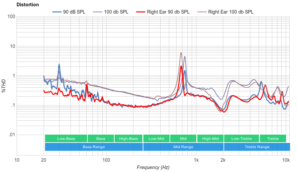Click the %THD vertical axis title
This screenshot has height=172, width=298.
pos(4,86)
